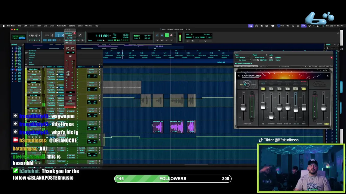346x194 pixels.
Task: Toggle PRE in the DUBS BUS send window
Action: [71, 40]
